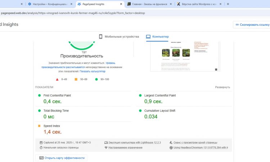Click the settings gear favicon on Настройки tab
Image resolution: width=270 pixels, height=162 pixels.
(x=30, y=4)
